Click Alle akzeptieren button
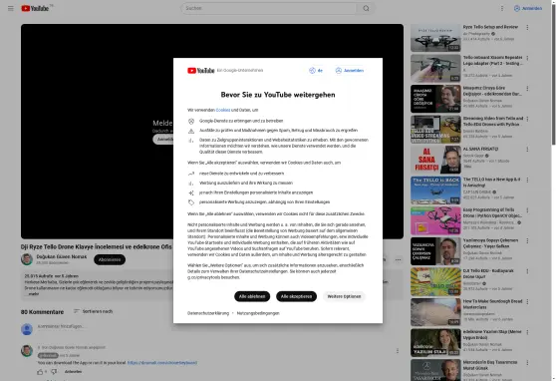 (297, 296)
